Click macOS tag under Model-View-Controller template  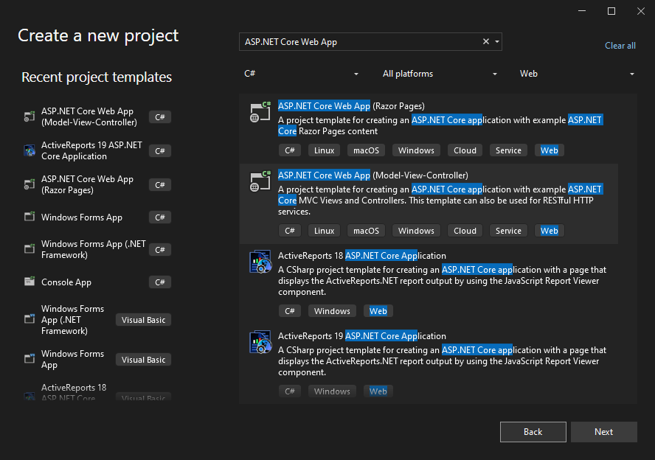(x=366, y=231)
